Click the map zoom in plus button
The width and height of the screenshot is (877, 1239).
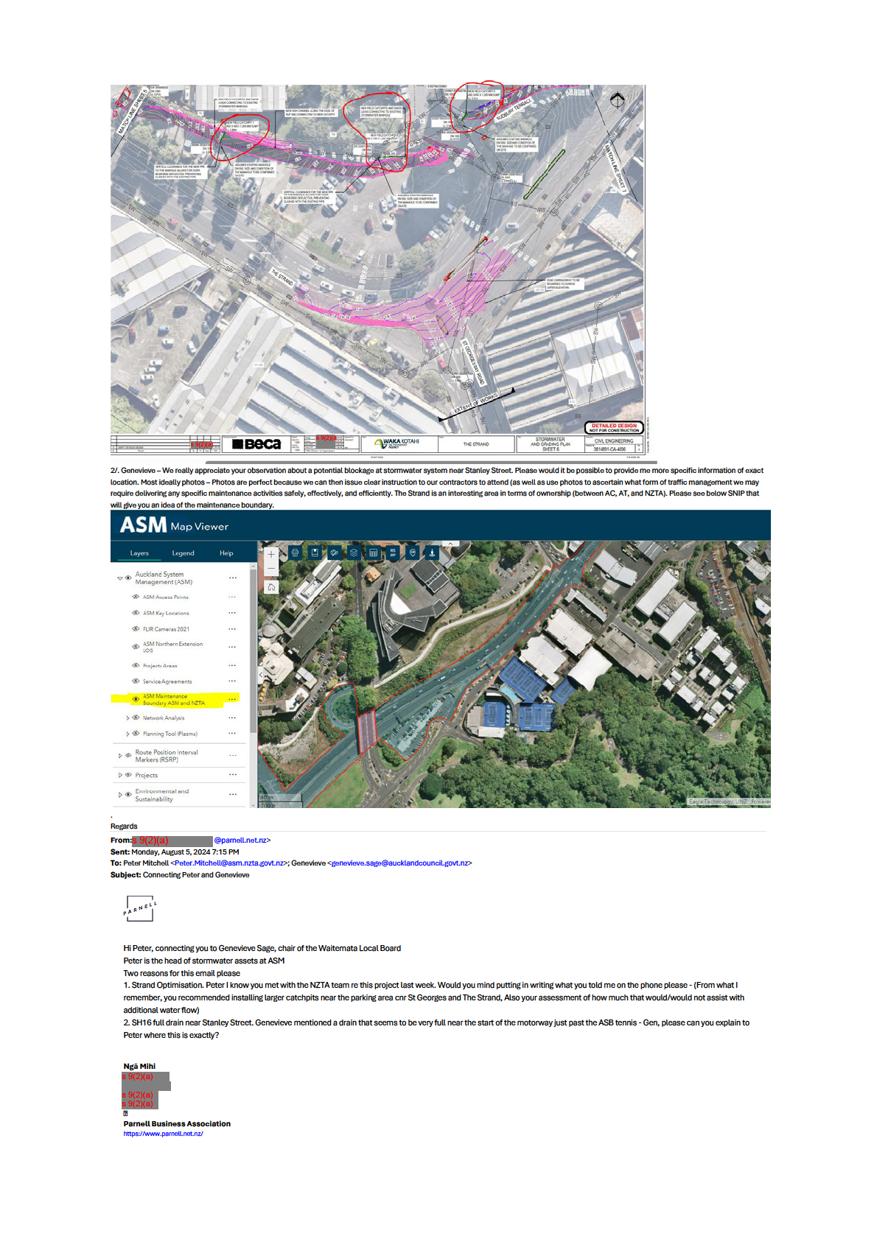271,555
